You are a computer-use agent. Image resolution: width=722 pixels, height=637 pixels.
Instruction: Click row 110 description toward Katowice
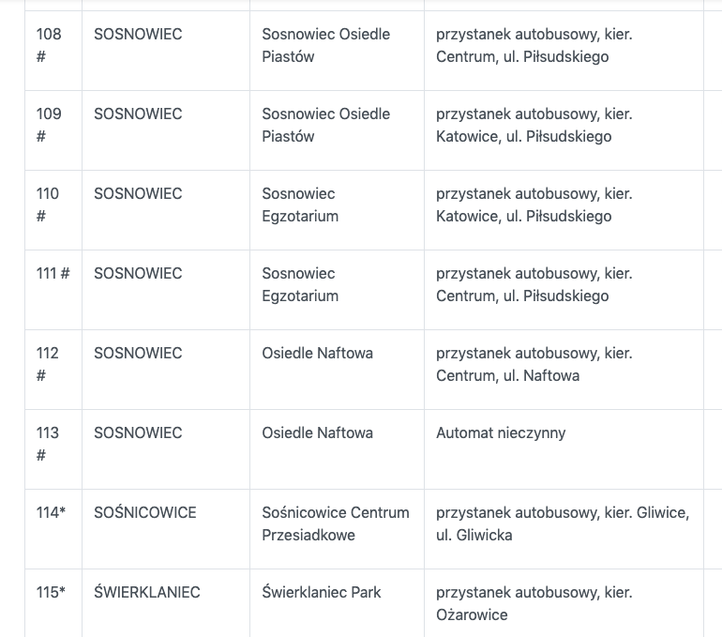534,205
